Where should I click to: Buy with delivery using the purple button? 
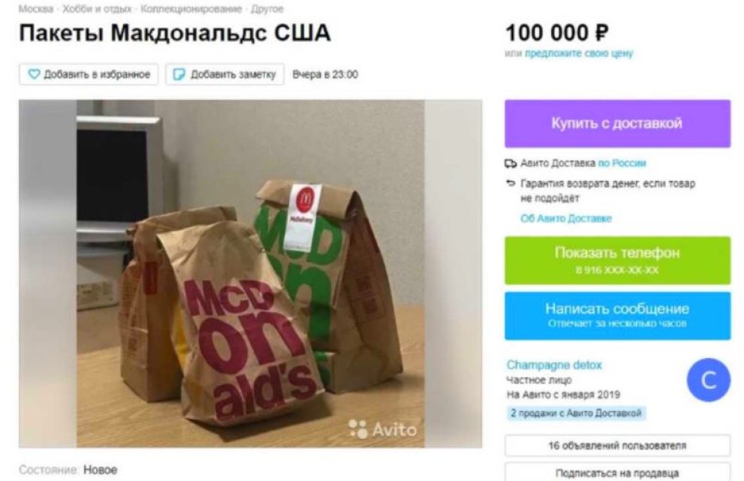(x=617, y=123)
